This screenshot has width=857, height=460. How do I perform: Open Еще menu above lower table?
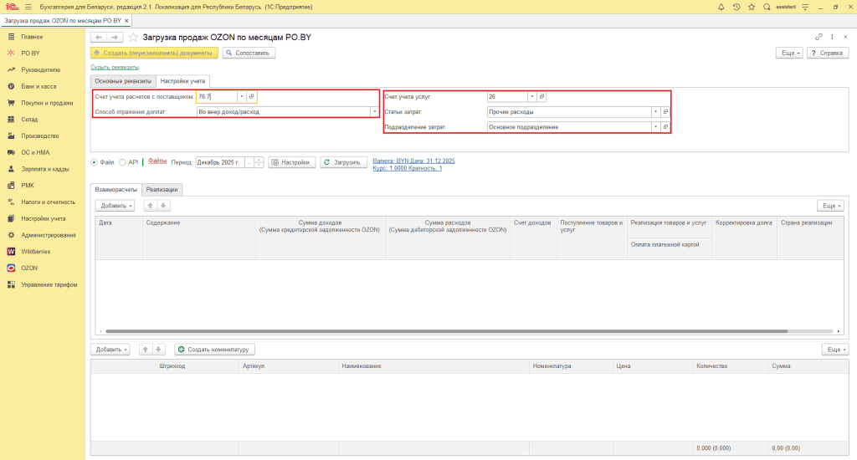pyautogui.click(x=835, y=349)
